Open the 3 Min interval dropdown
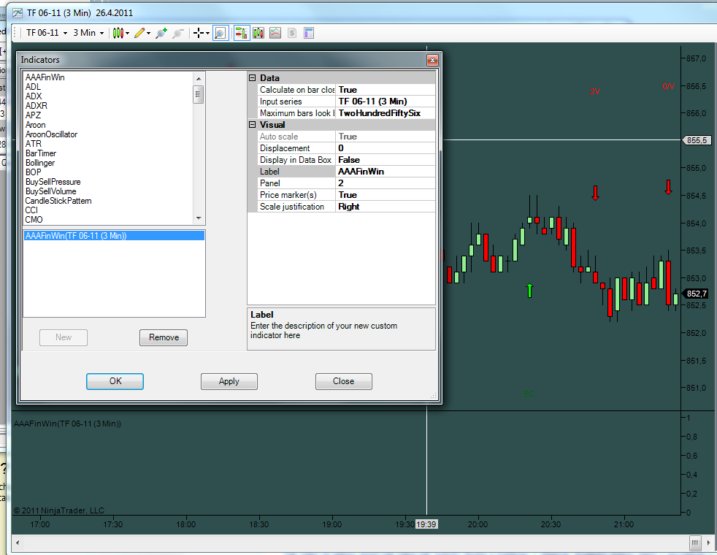Image resolution: width=717 pixels, height=555 pixels. (x=88, y=33)
